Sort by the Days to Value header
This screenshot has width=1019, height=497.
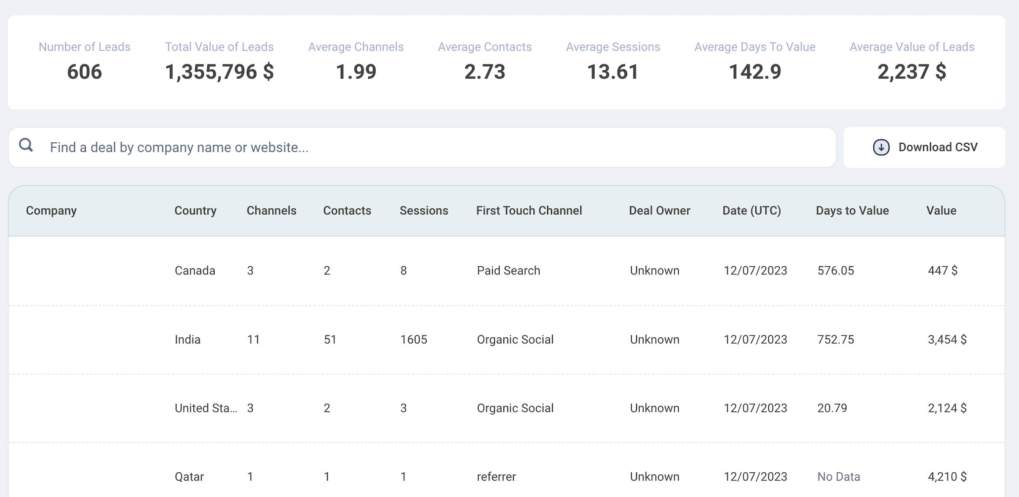(x=852, y=210)
